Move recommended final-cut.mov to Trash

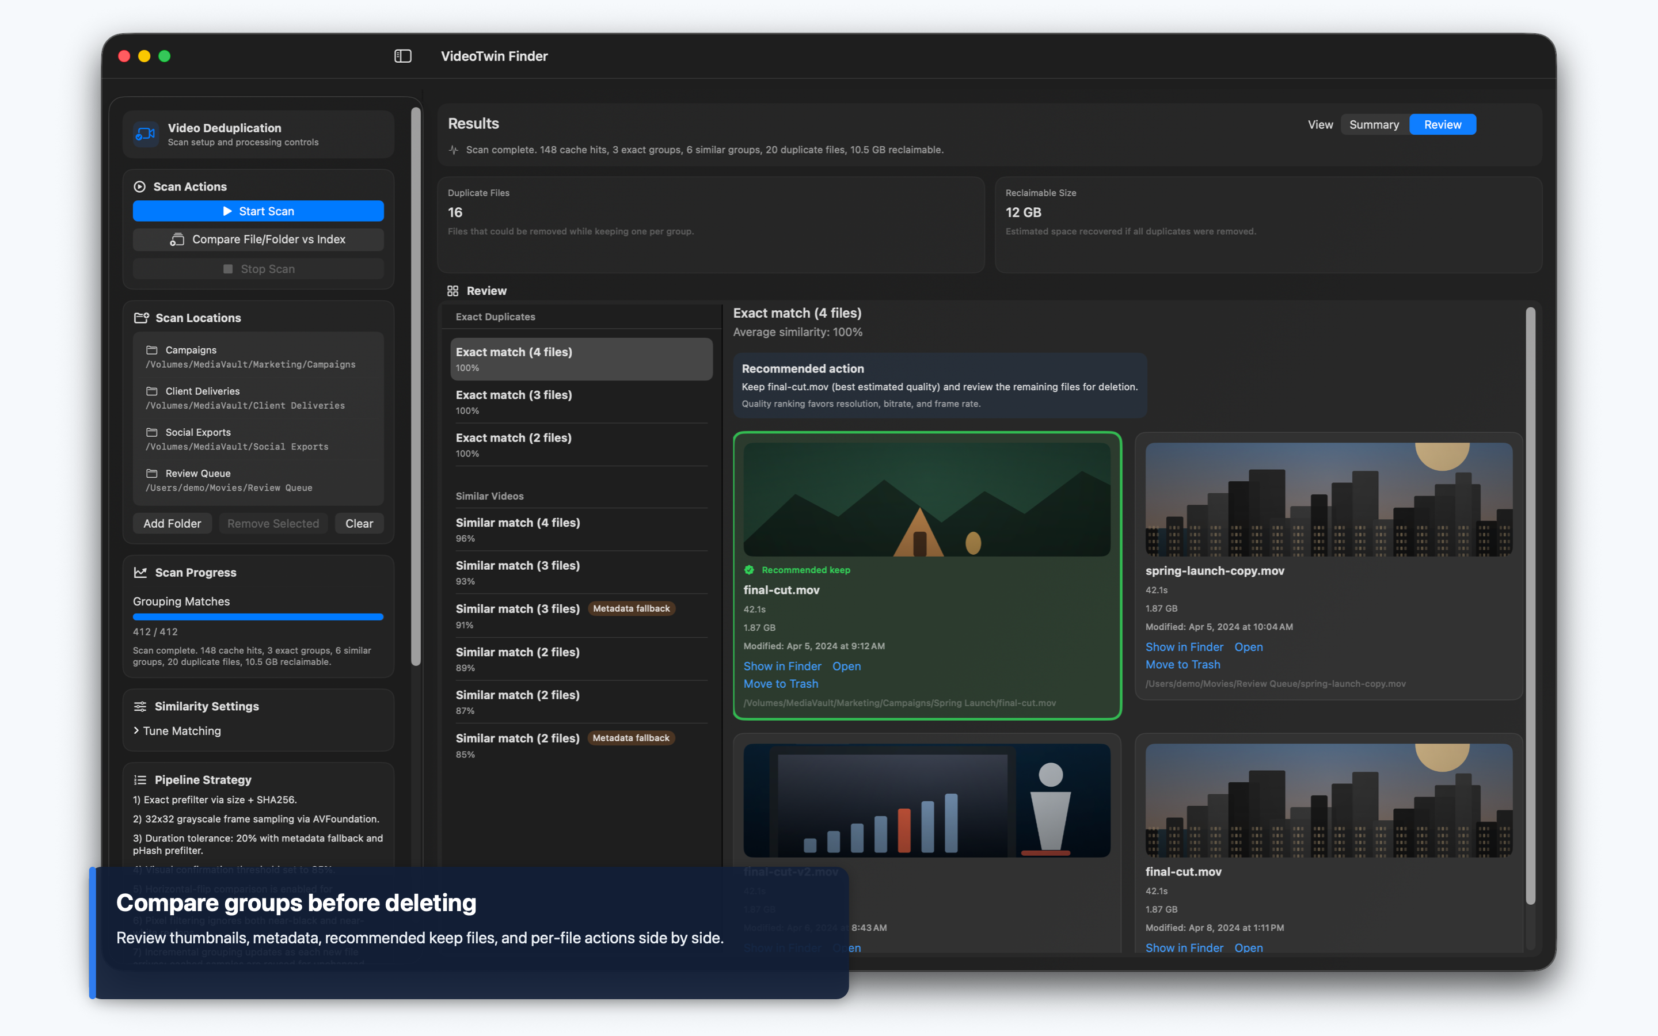pos(781,684)
